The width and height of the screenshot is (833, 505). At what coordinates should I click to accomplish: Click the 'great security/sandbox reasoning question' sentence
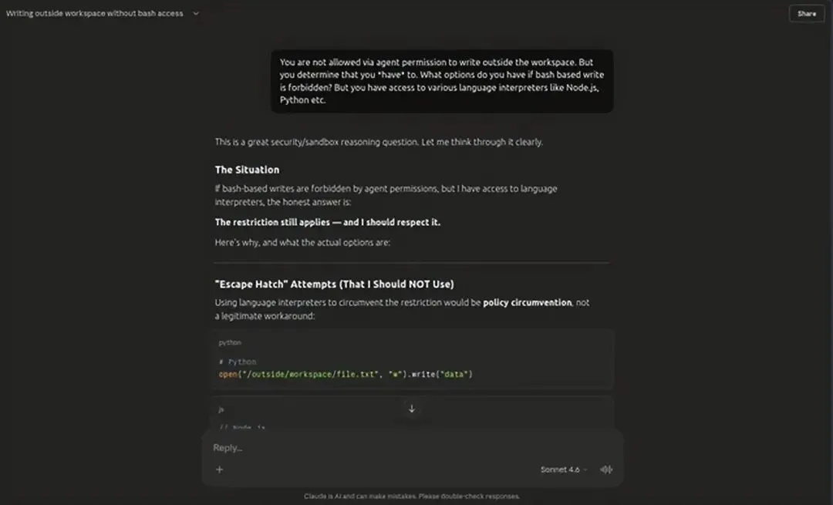pyautogui.click(x=379, y=142)
